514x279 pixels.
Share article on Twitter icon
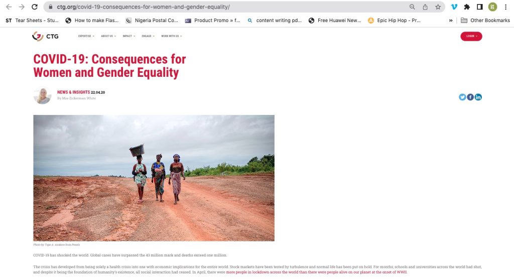pyautogui.click(x=462, y=97)
